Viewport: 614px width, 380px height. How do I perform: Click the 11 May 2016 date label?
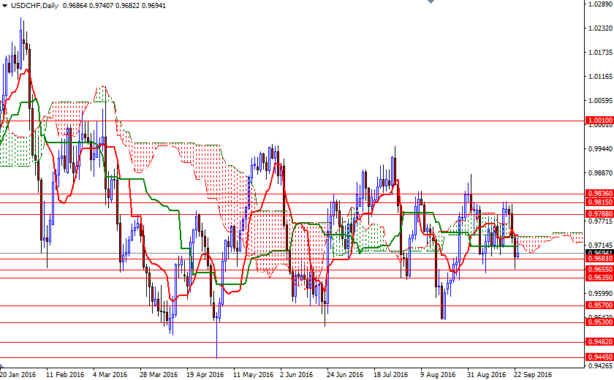(x=254, y=375)
